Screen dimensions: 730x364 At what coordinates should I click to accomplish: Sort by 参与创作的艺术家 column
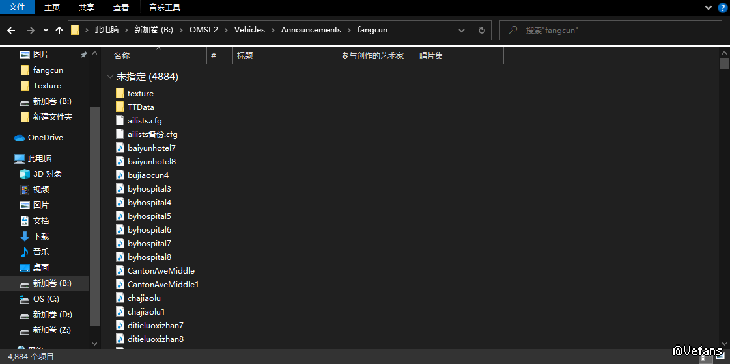(372, 56)
